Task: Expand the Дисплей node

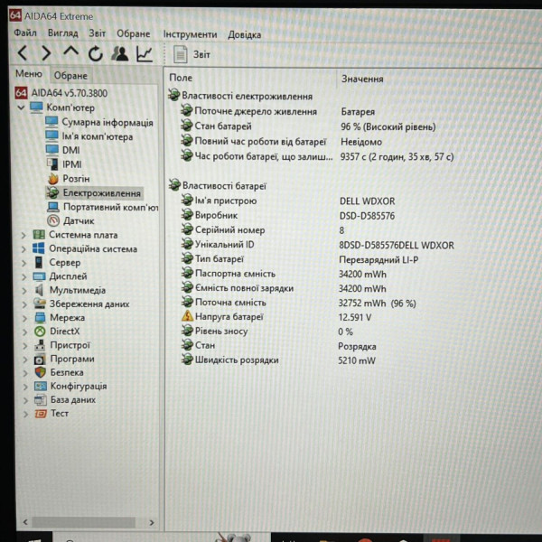Action: pyautogui.click(x=23, y=277)
